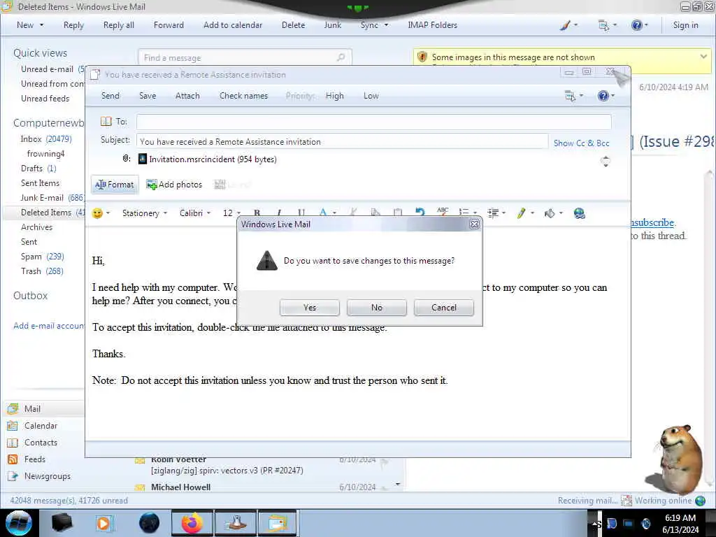Open main window menus icon
The width and height of the screenshot is (716, 537).
608,25
